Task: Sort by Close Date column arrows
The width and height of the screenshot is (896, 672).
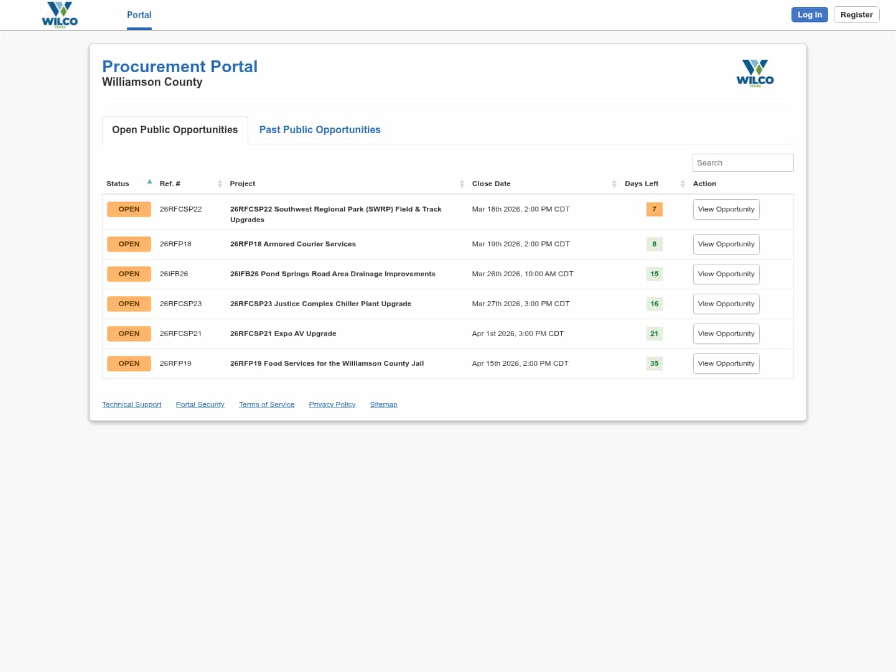Action: pyautogui.click(x=614, y=184)
